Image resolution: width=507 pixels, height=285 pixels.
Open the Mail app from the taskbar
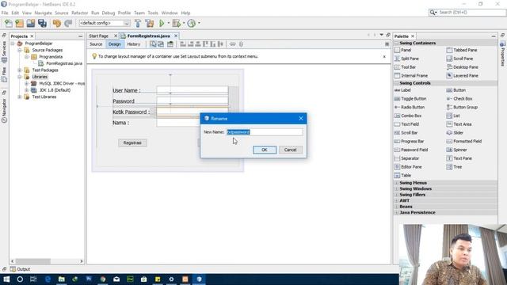[x=116, y=279]
